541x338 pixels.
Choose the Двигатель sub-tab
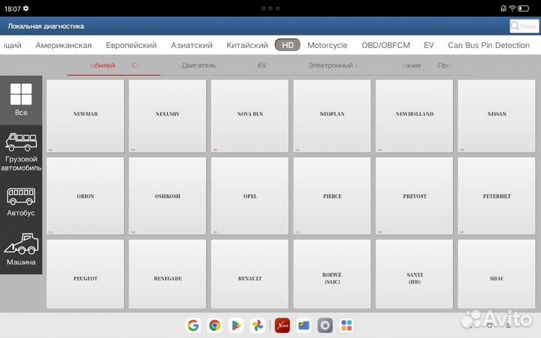[198, 65]
